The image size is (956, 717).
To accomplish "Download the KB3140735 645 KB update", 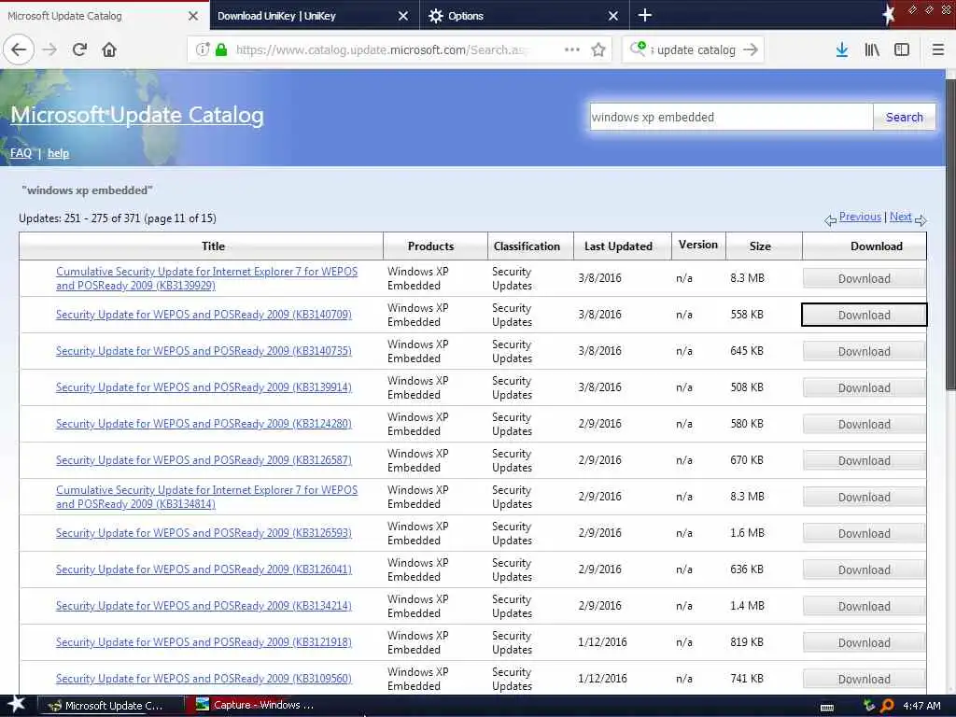I will pyautogui.click(x=864, y=352).
